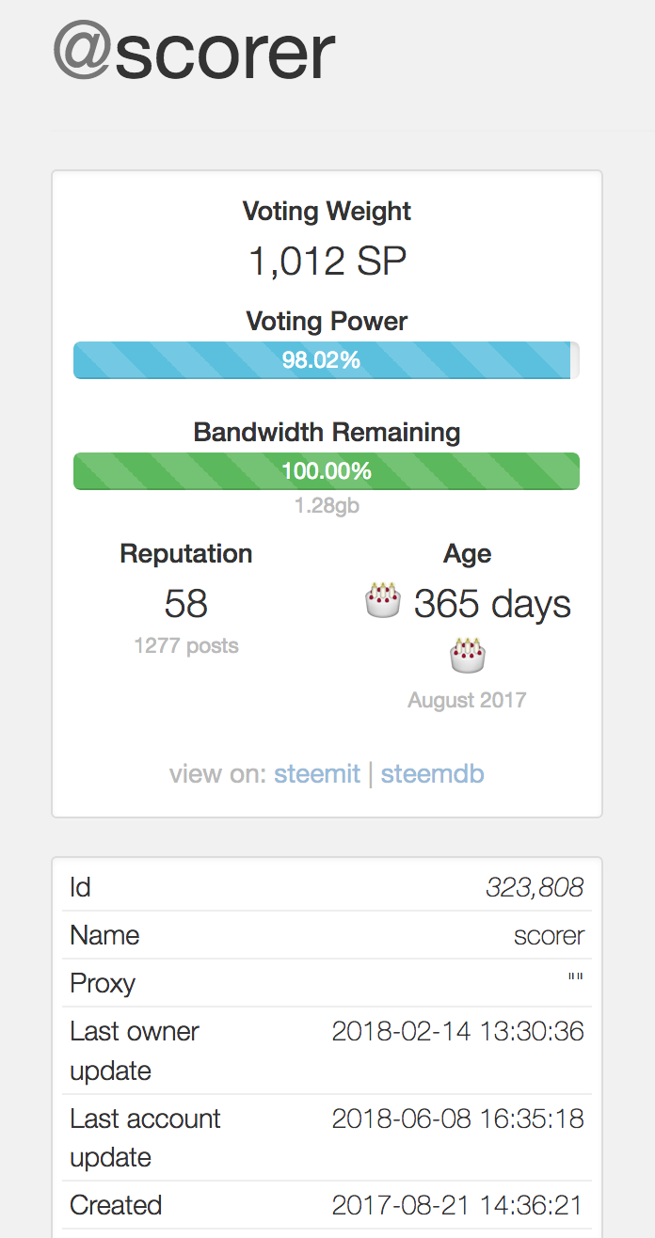Click the Last owner update timestamp

point(457,1031)
